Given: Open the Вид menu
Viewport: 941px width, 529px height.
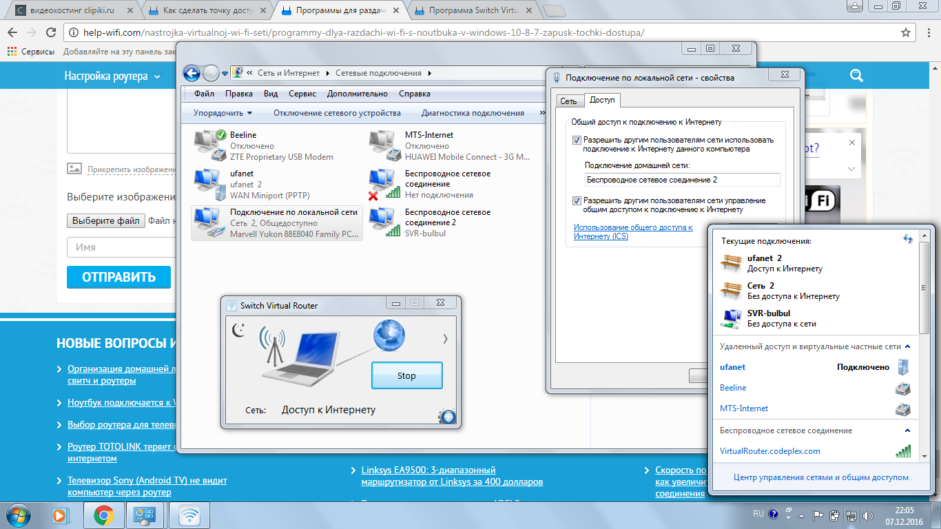Looking at the screenshot, I should pos(271,94).
